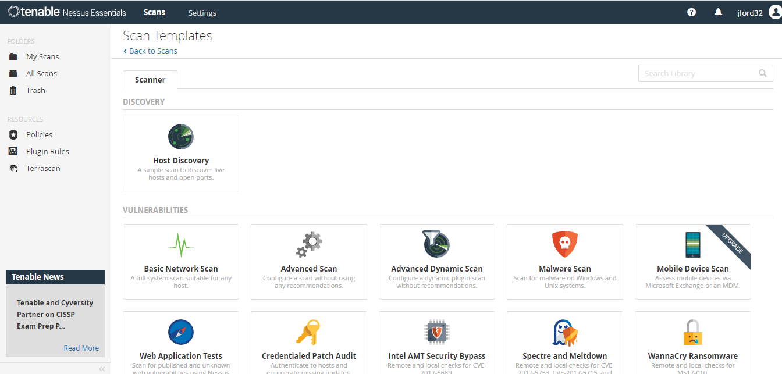
Task: Open the Advanced Scan template
Action: pyautogui.click(x=308, y=262)
